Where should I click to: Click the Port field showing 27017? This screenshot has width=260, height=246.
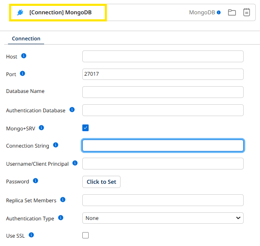tap(163, 74)
